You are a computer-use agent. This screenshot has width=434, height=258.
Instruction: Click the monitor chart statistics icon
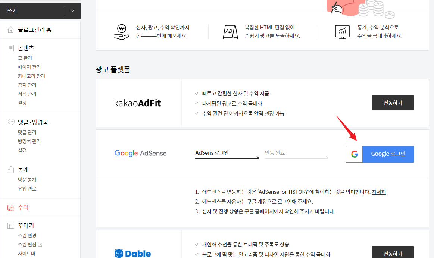[x=342, y=32]
